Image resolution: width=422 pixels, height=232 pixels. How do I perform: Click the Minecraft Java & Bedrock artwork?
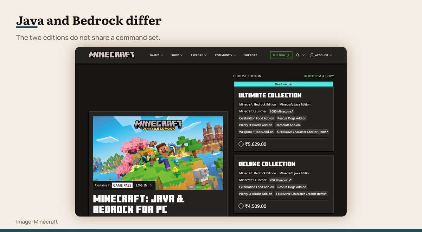pyautogui.click(x=158, y=153)
